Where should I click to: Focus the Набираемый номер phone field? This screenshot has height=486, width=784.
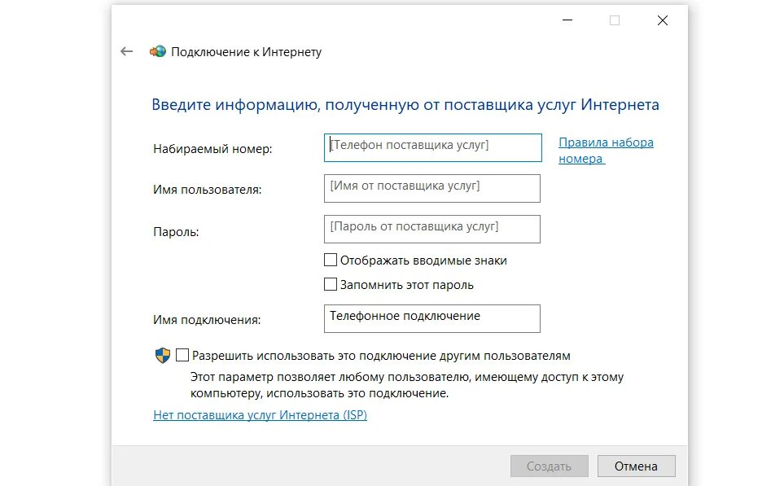[432, 147]
